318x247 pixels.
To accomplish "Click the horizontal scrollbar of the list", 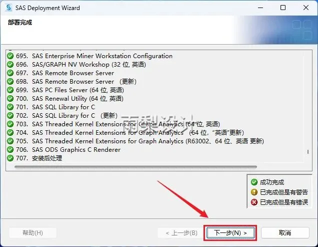I will tap(135, 167).
